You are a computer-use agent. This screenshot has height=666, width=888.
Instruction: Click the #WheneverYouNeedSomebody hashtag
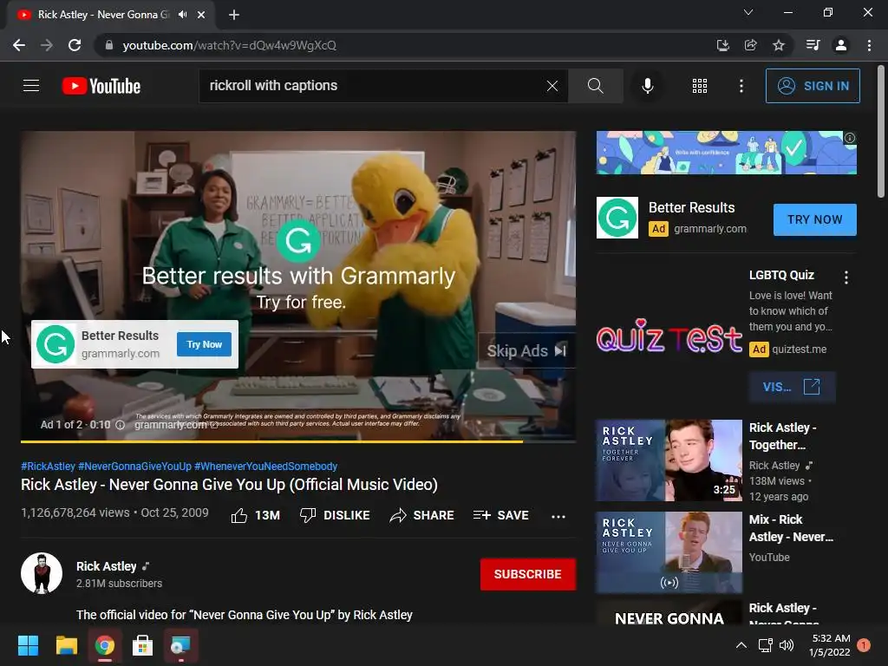[x=265, y=466]
